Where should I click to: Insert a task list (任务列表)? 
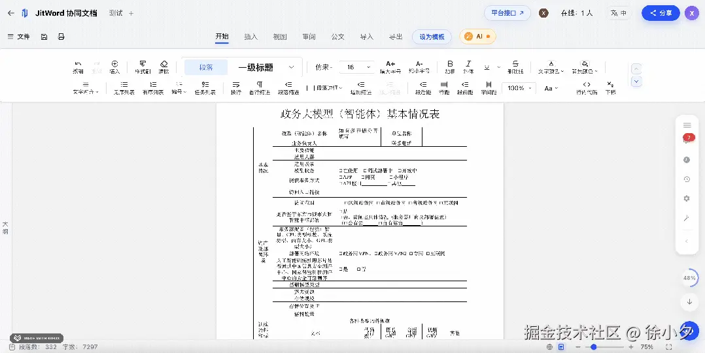(205, 88)
